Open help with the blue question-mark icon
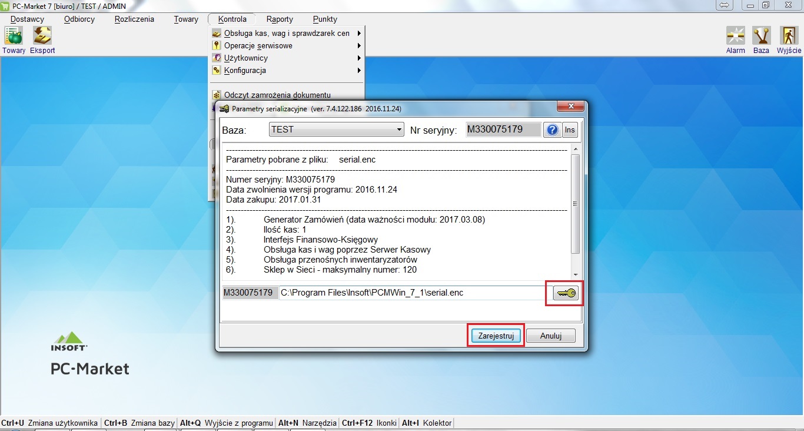 pos(552,130)
